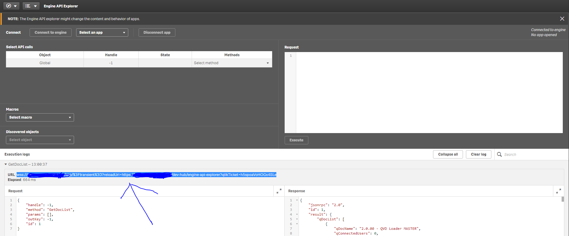The image size is (569, 236).
Task: Click Collapse all in Execution logs
Action: tap(448, 154)
